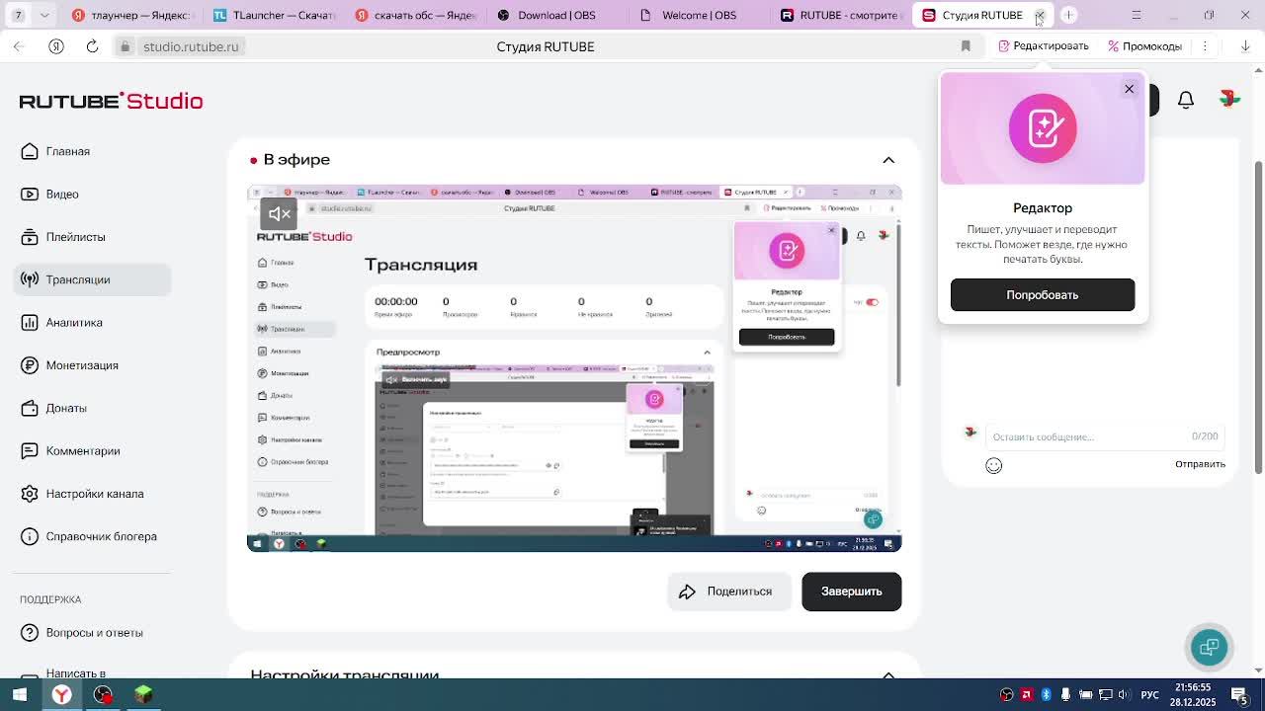Viewport: 1265px width, 711px height.
Task: Open the tab counter showing 7
Action: coord(18,15)
